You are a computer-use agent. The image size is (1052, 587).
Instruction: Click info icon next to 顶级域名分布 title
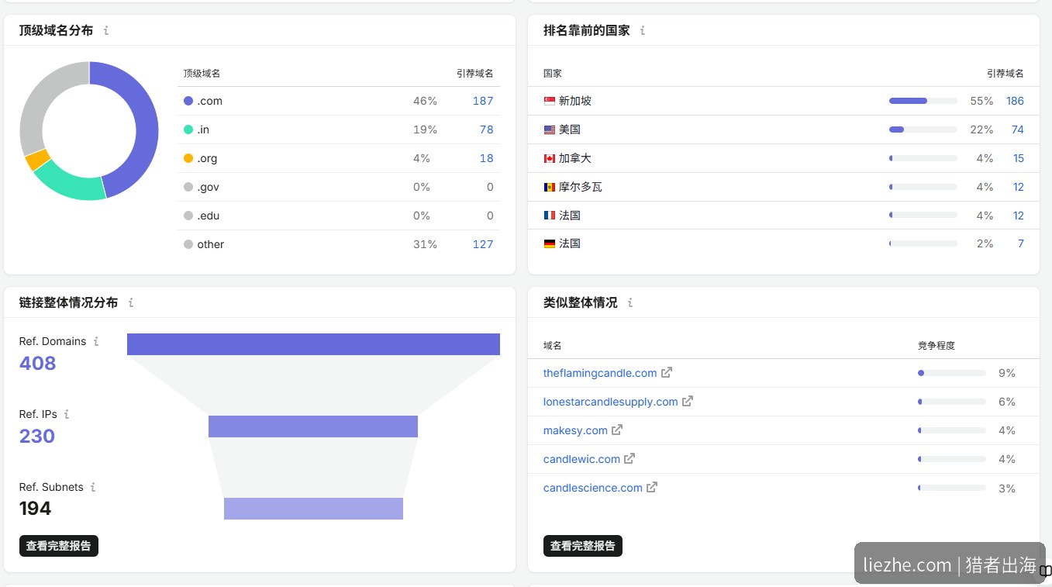[x=106, y=31]
